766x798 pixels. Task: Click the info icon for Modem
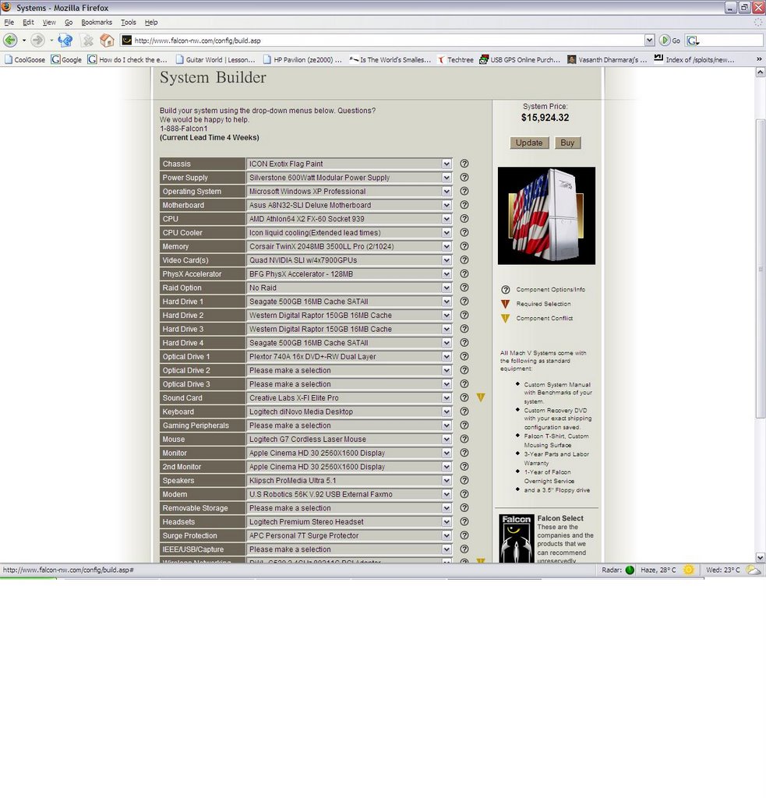[464, 494]
